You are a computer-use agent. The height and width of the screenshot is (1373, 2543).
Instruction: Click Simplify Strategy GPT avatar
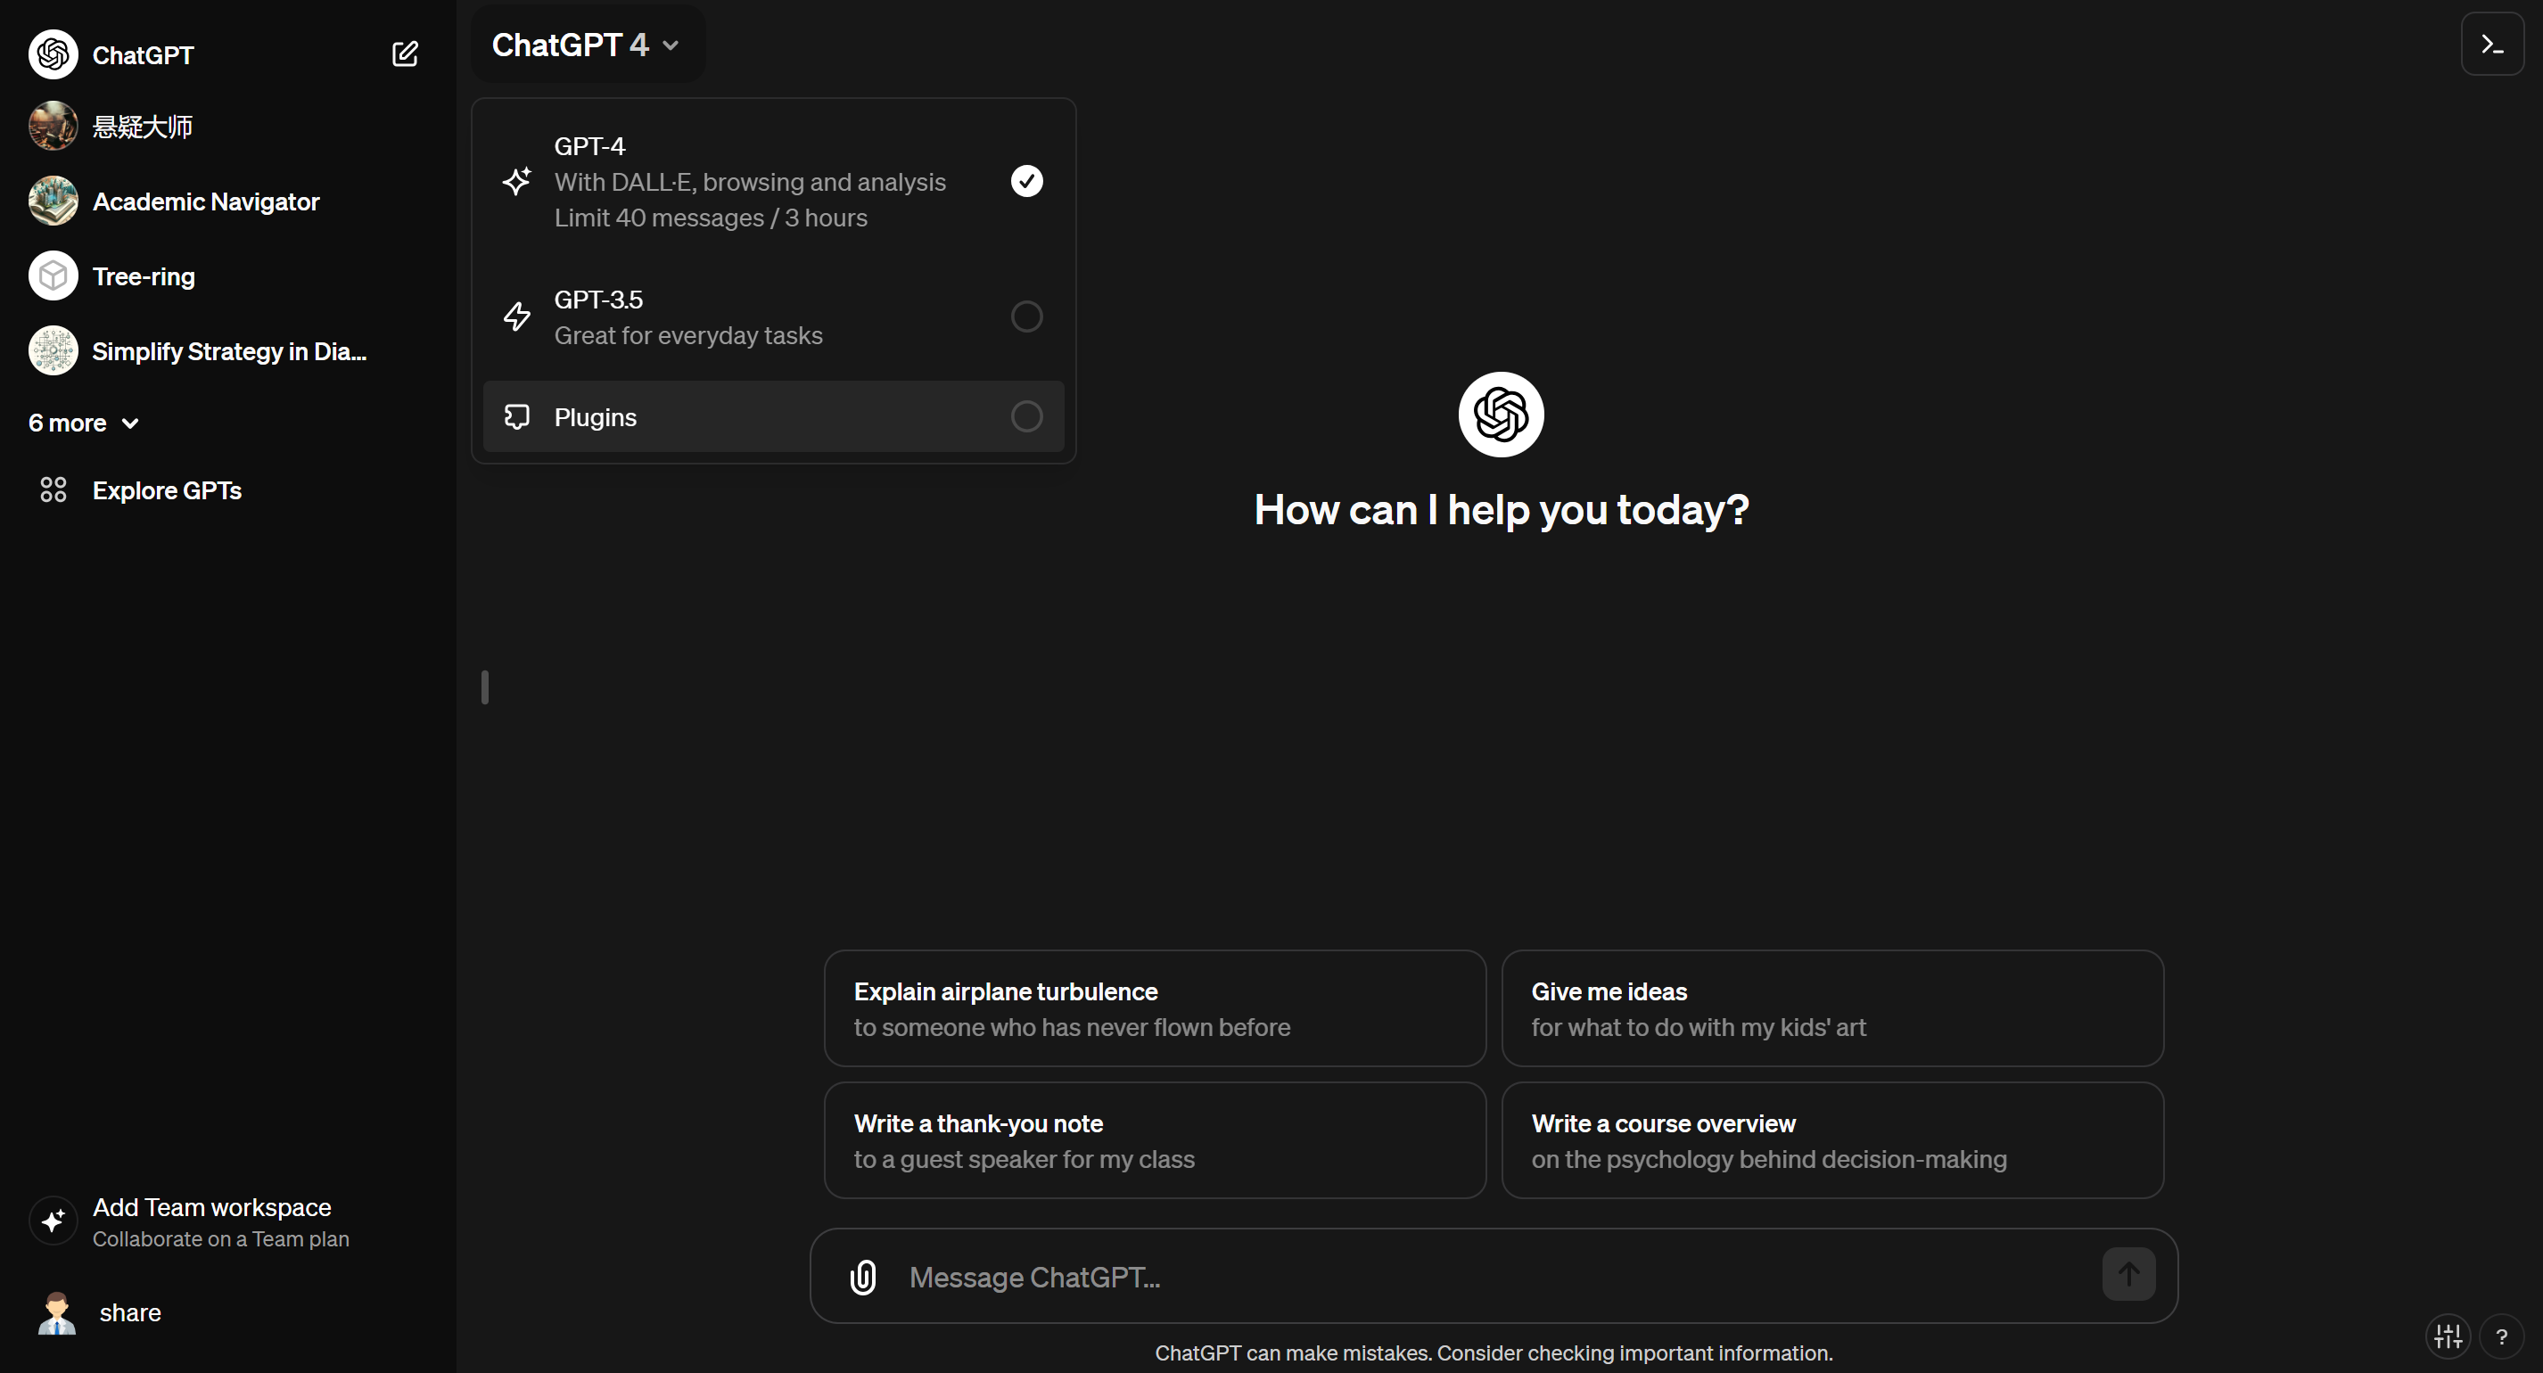53,351
